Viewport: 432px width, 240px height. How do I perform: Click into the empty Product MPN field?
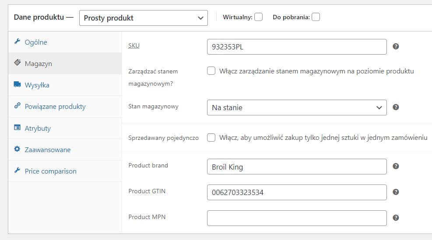click(x=296, y=218)
